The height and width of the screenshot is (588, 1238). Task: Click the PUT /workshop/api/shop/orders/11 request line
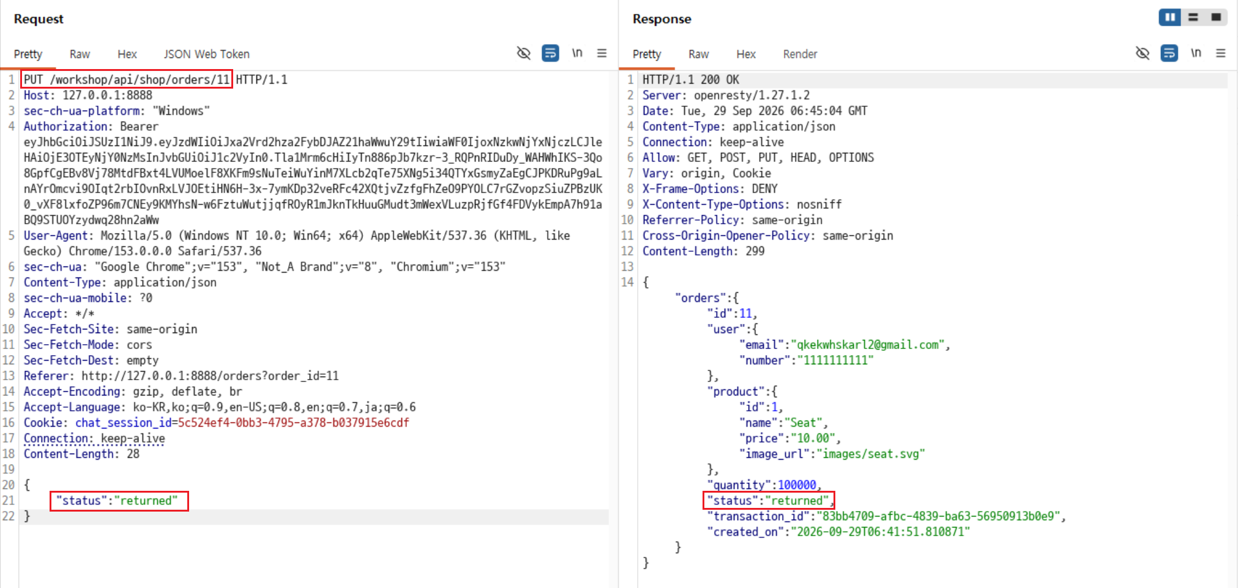[127, 79]
